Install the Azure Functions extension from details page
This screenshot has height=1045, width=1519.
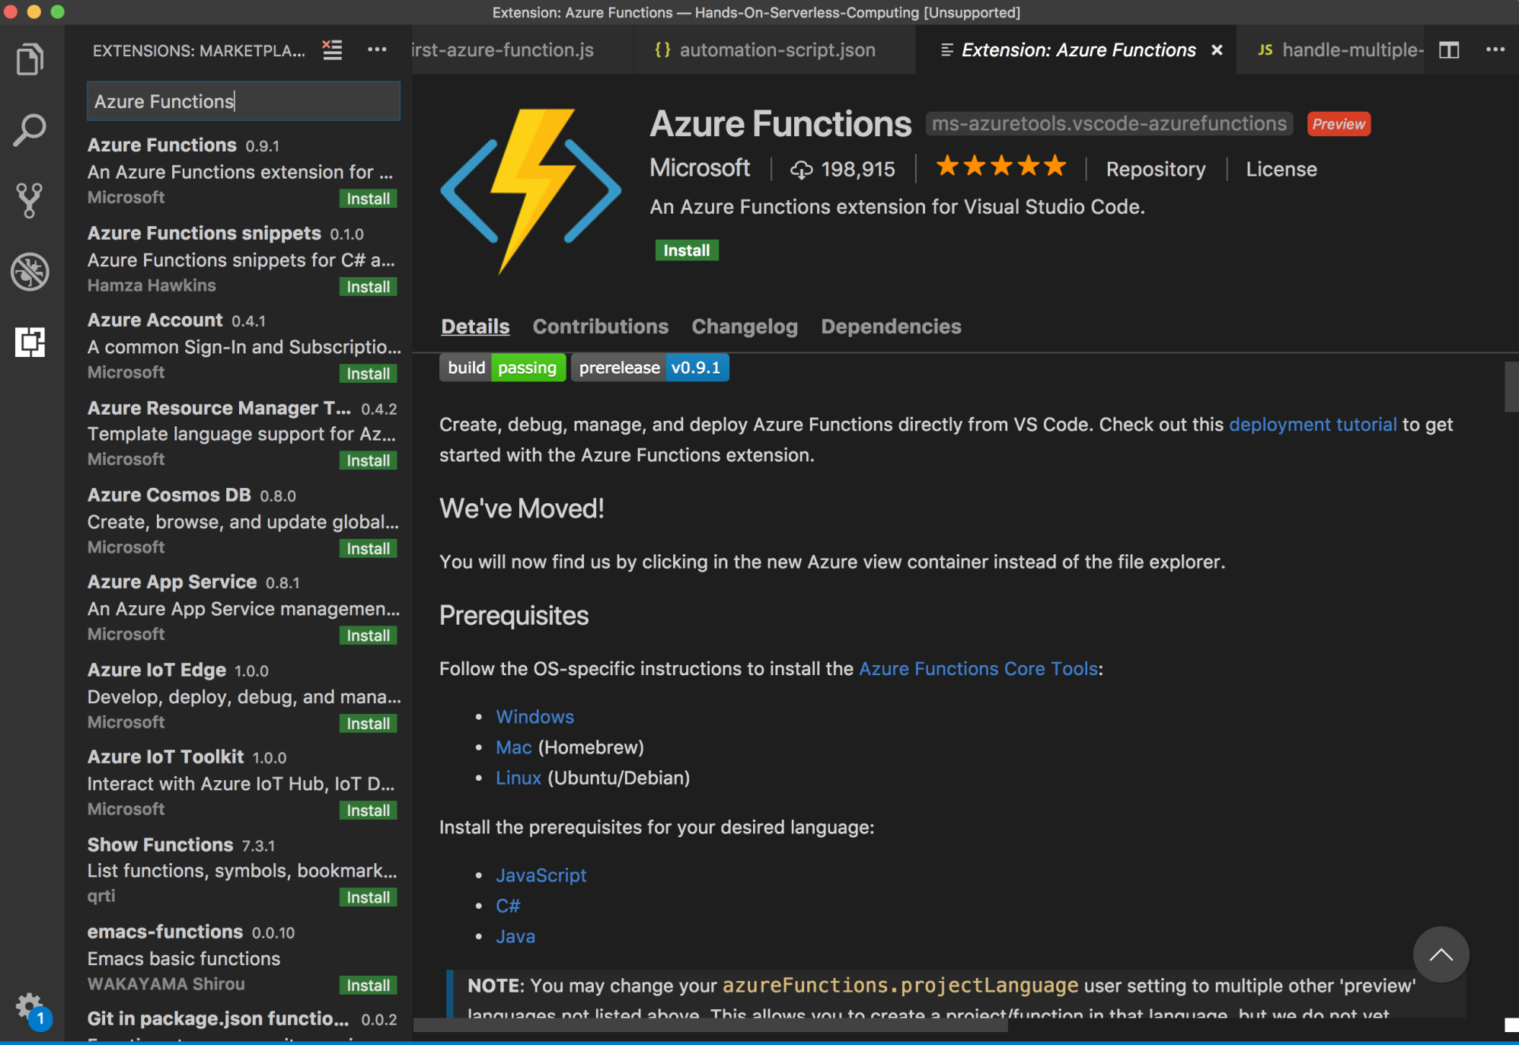(686, 250)
